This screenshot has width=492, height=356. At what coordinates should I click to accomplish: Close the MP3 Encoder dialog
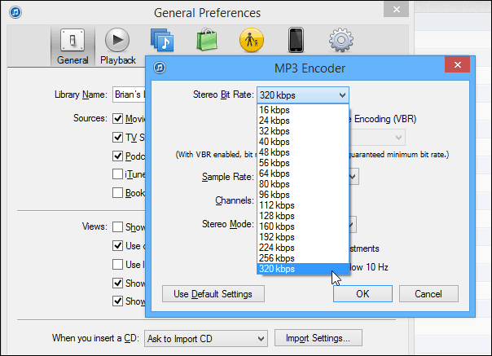click(x=458, y=64)
